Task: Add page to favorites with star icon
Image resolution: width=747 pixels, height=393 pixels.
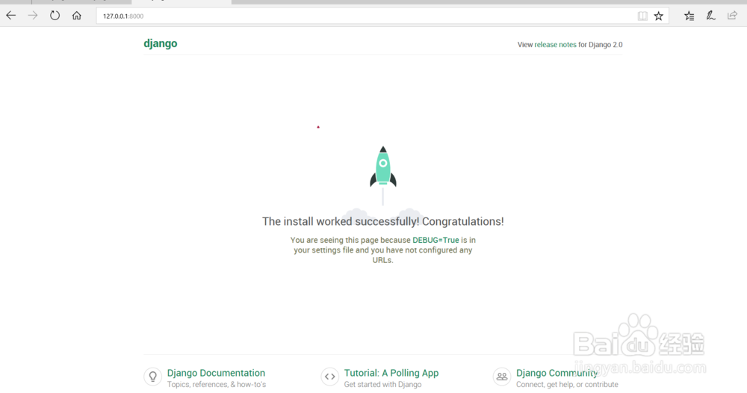Action: (x=658, y=16)
